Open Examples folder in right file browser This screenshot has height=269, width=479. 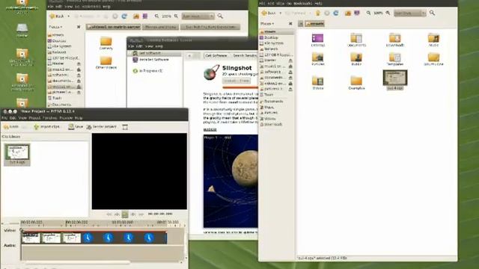pyautogui.click(x=356, y=83)
